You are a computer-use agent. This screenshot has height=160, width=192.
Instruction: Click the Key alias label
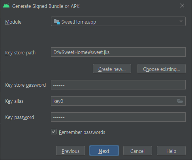click(x=14, y=101)
